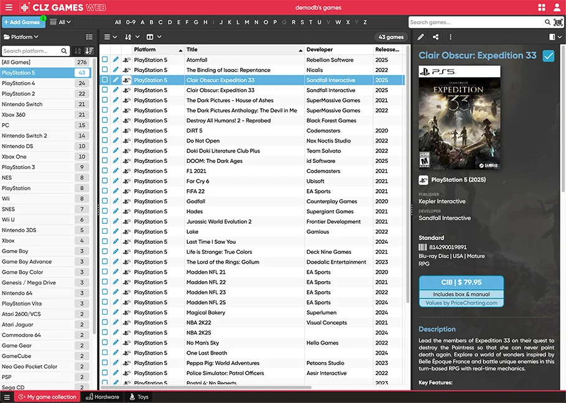Click the Add Games button
The image size is (566, 403).
pos(23,22)
